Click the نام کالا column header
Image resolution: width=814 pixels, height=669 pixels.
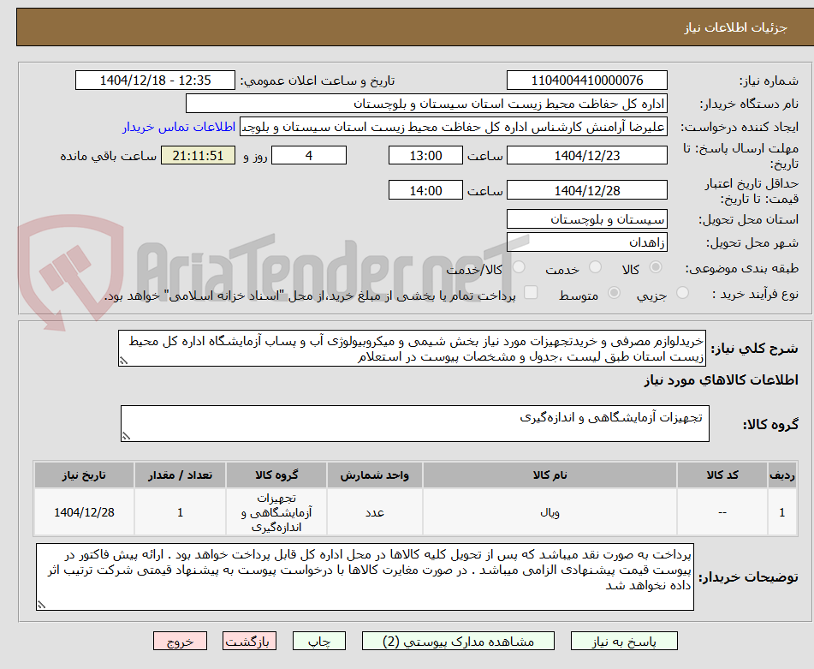(550, 475)
